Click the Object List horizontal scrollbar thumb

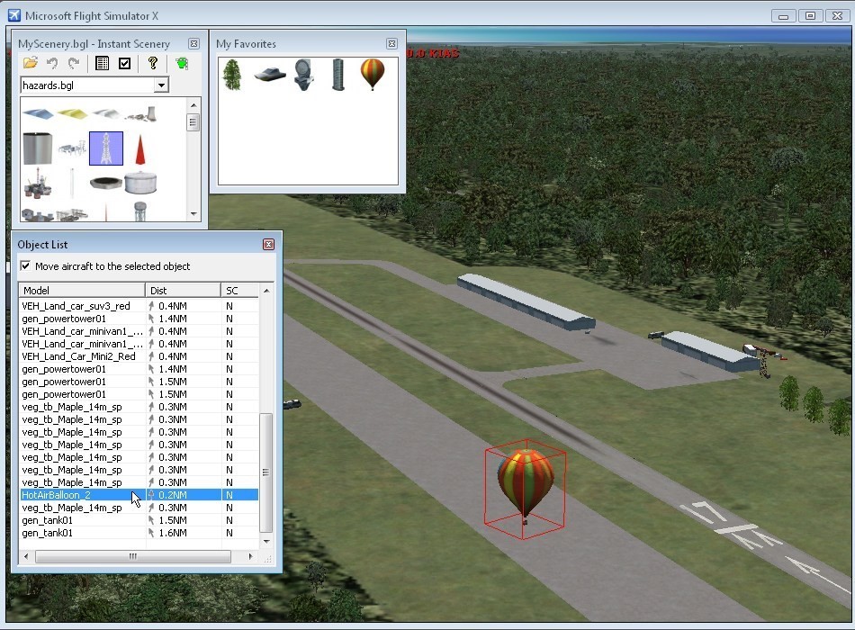point(132,556)
